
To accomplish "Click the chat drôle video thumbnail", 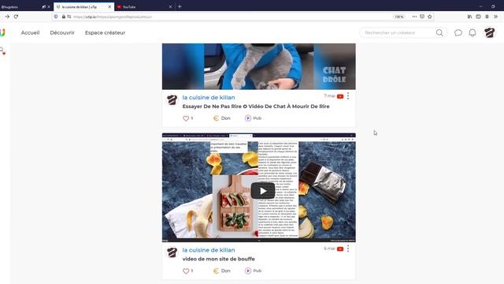I will pos(259,66).
